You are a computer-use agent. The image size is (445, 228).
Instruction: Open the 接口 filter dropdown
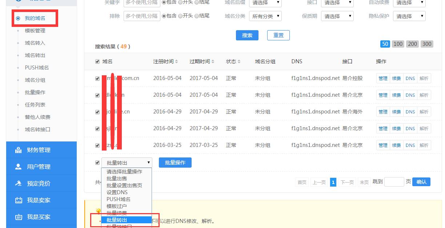tap(337, 3)
